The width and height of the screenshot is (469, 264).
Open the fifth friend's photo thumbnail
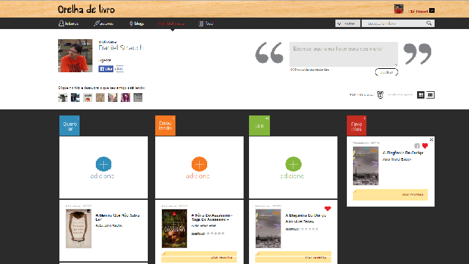point(113,98)
